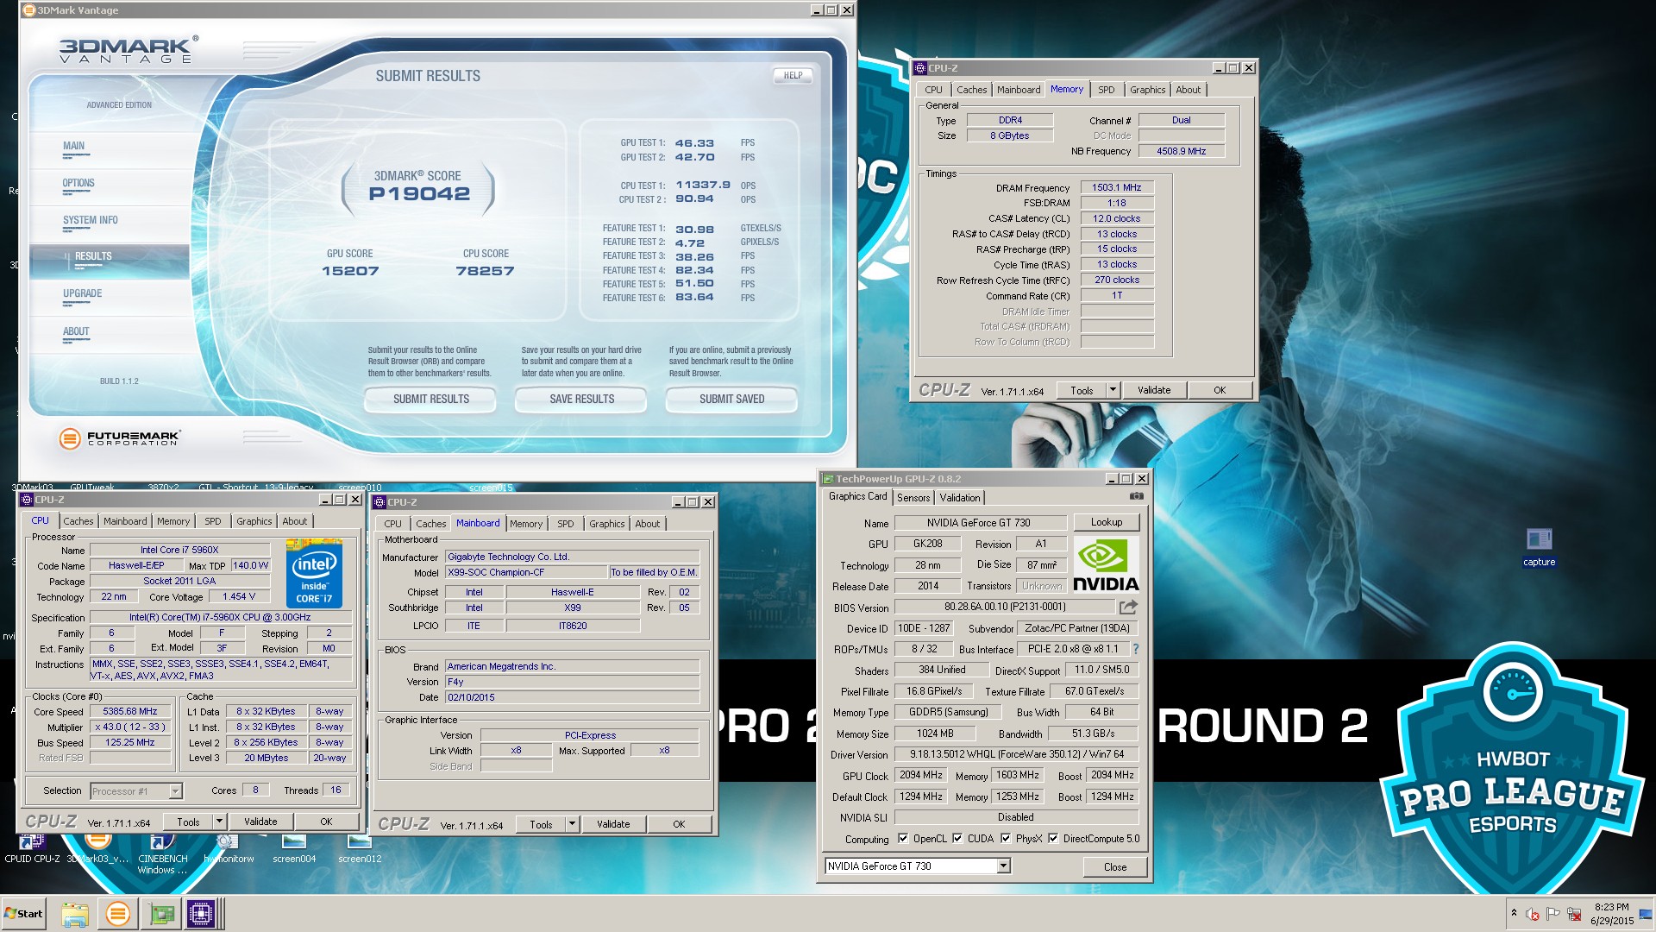The image size is (1656, 932).
Task: Click the HELP button in 3DMark Vantage
Action: (793, 76)
